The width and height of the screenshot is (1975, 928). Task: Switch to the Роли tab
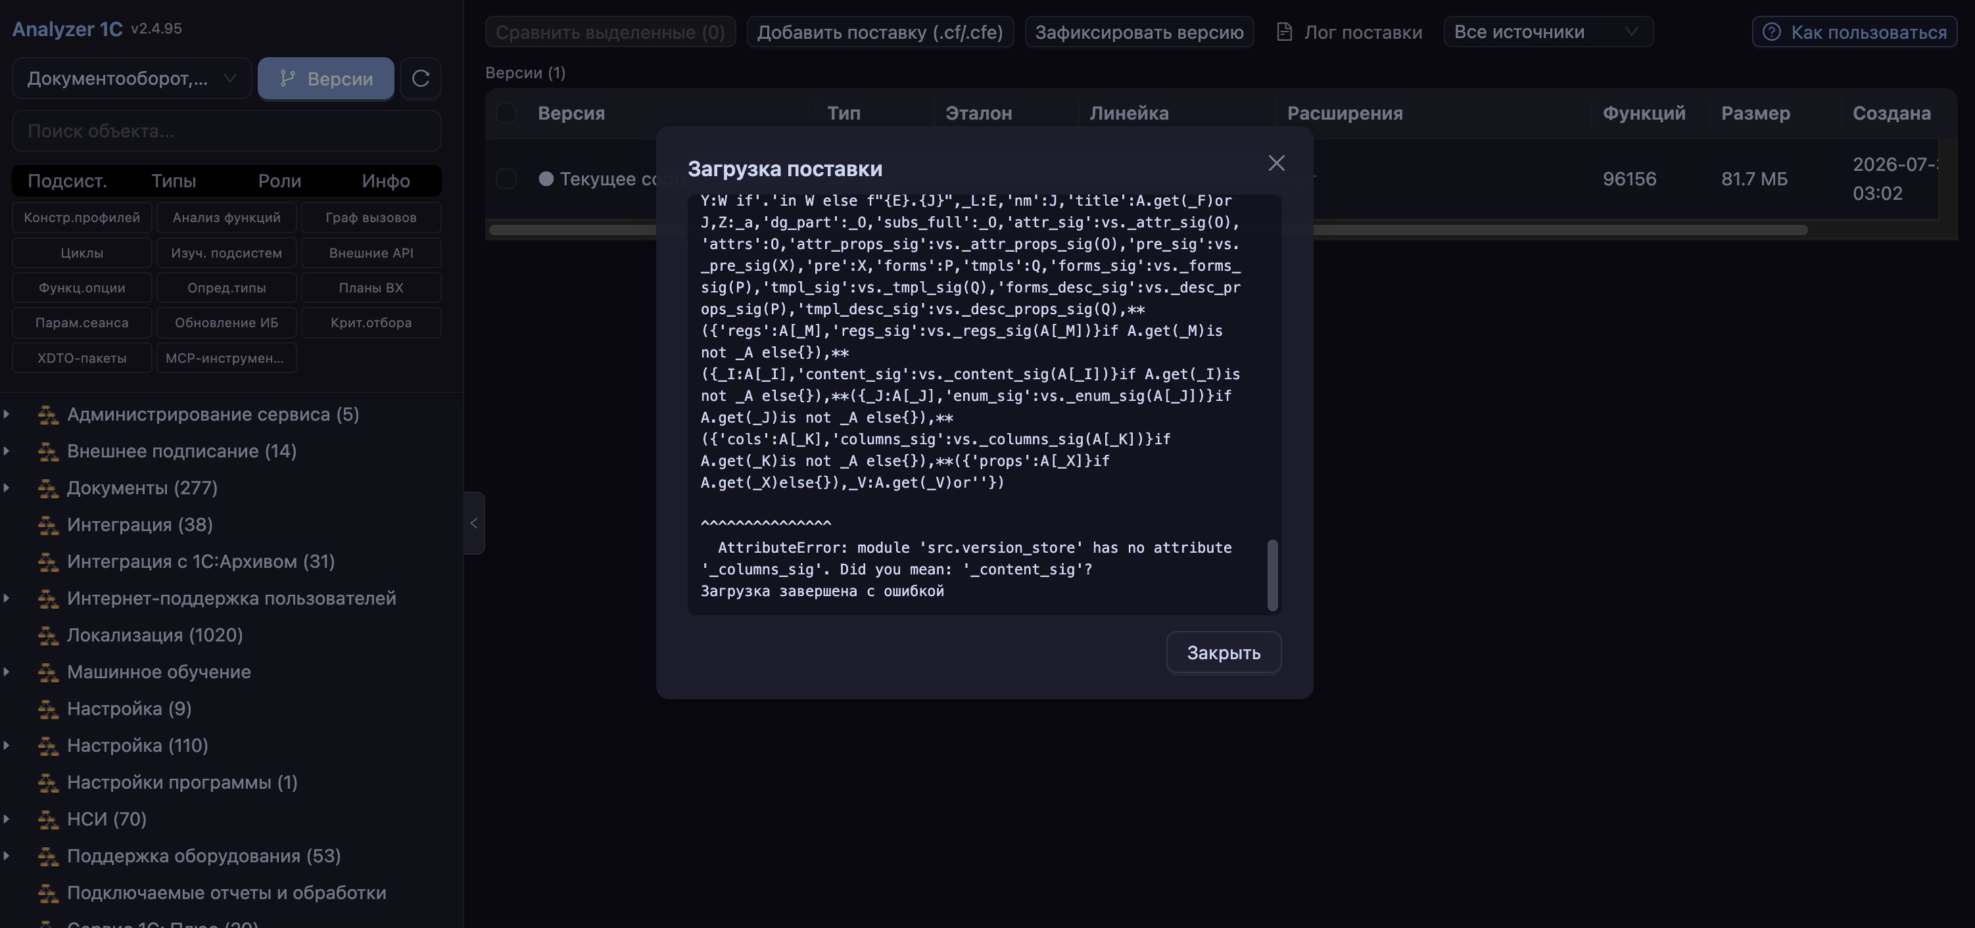pos(280,181)
